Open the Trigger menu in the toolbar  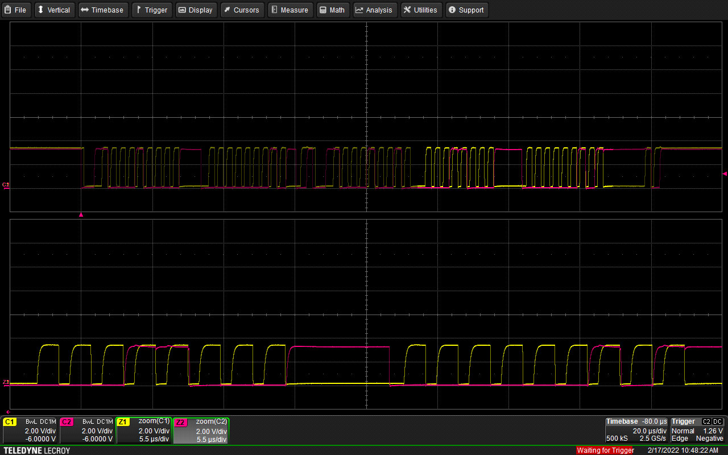(152, 10)
